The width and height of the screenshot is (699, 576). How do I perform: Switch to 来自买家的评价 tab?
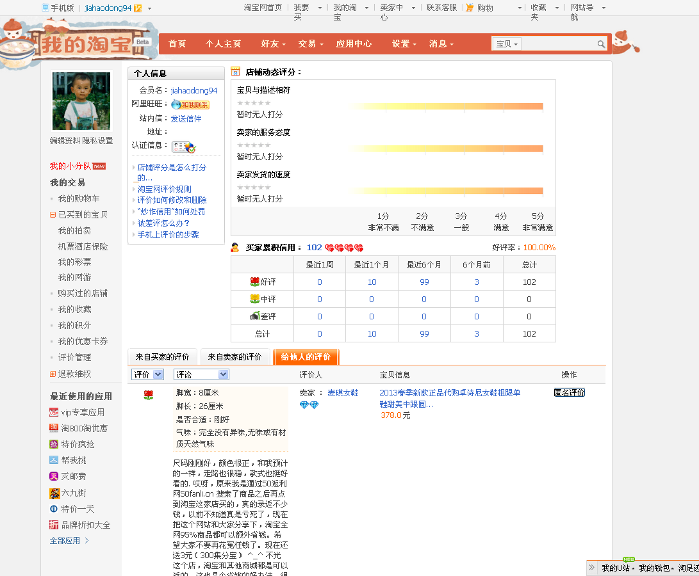tap(162, 357)
